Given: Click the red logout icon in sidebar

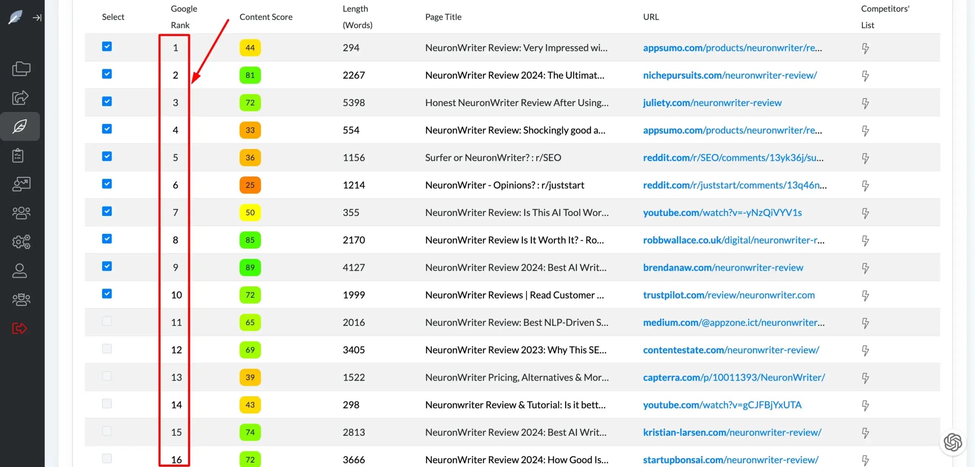Looking at the screenshot, I should 19,328.
